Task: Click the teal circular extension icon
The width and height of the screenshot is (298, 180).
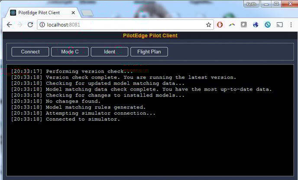Action: (268, 25)
